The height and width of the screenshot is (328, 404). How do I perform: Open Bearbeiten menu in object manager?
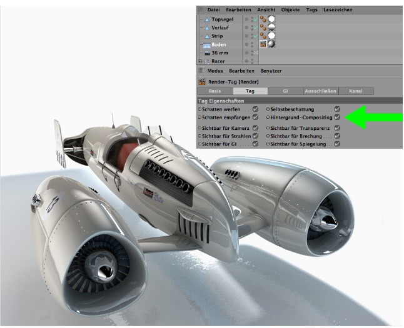(x=238, y=10)
